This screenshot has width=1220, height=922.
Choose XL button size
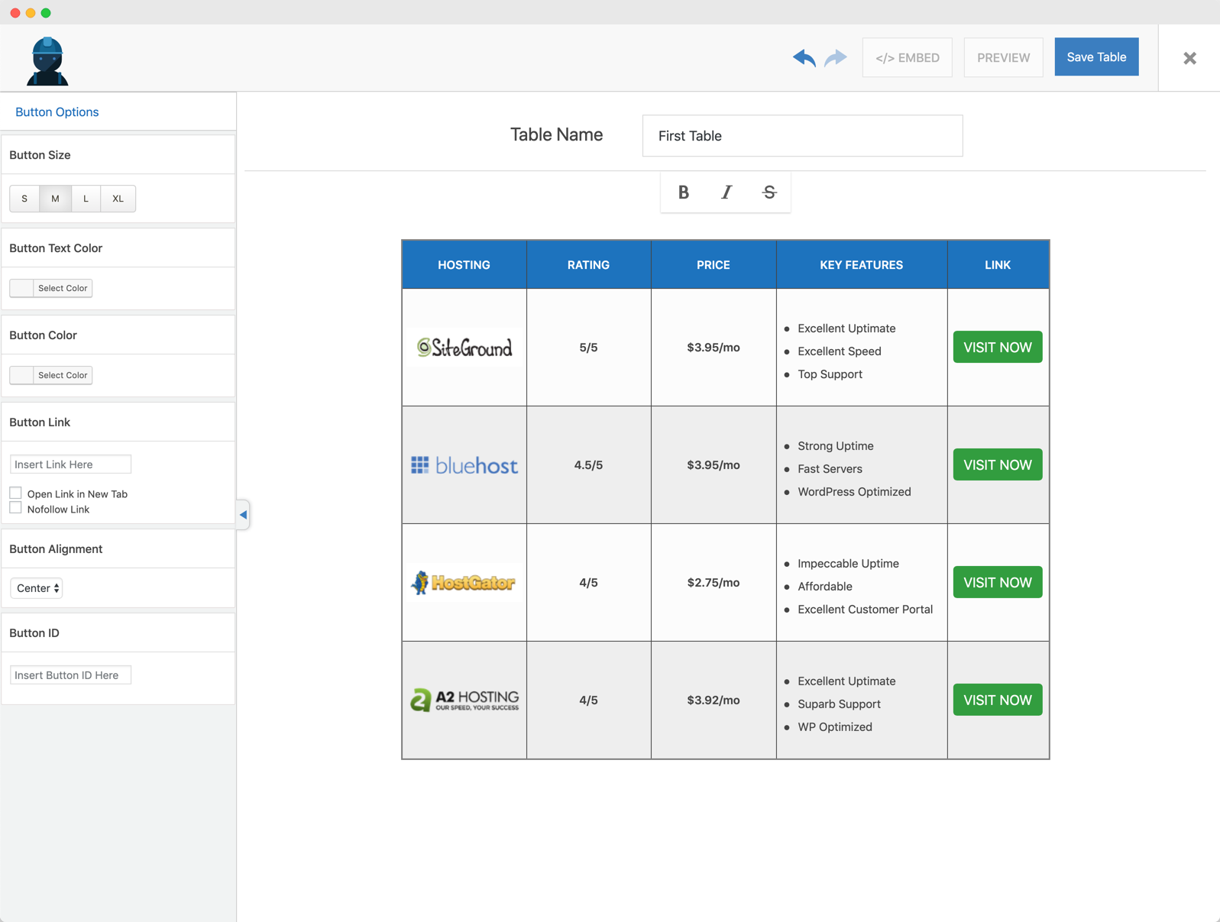[118, 199]
